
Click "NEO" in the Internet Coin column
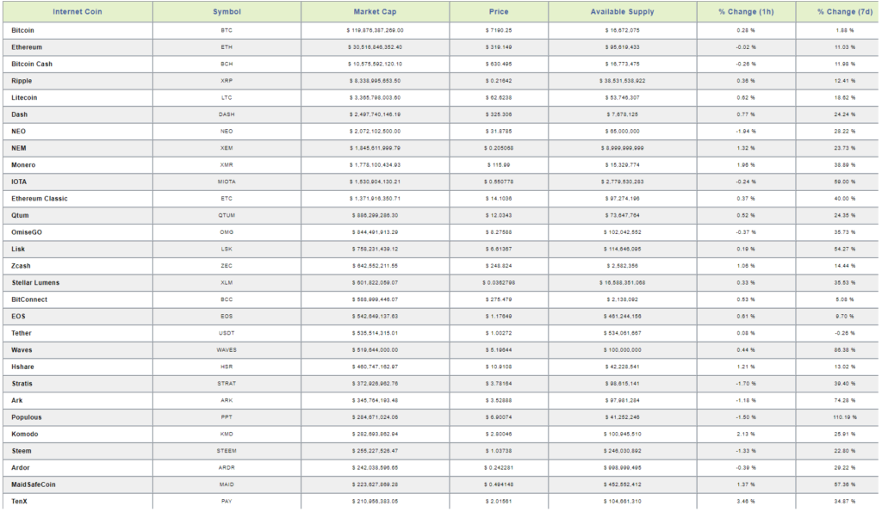(x=19, y=132)
